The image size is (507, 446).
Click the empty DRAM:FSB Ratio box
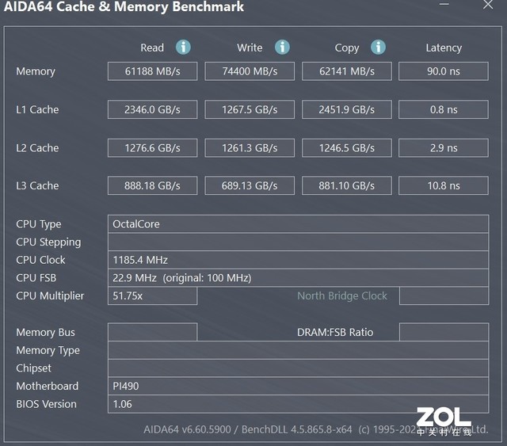444,332
